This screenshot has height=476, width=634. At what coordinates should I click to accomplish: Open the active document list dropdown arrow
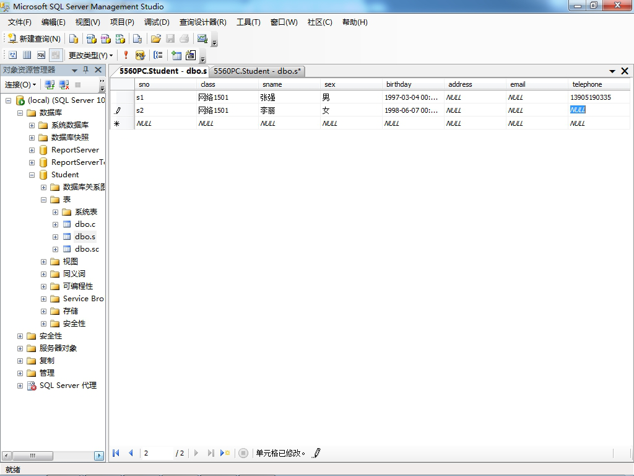[612, 71]
